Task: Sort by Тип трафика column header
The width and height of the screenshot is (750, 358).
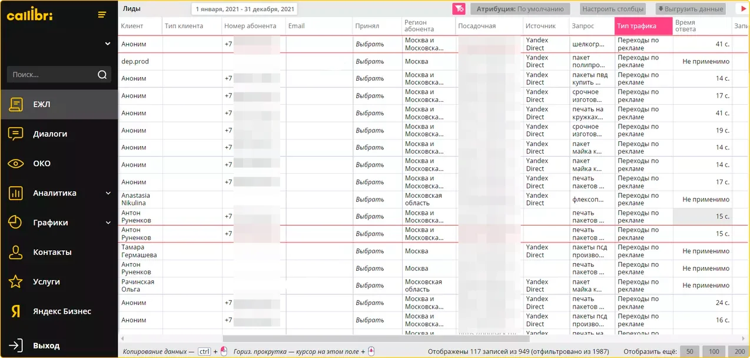Action: (643, 26)
